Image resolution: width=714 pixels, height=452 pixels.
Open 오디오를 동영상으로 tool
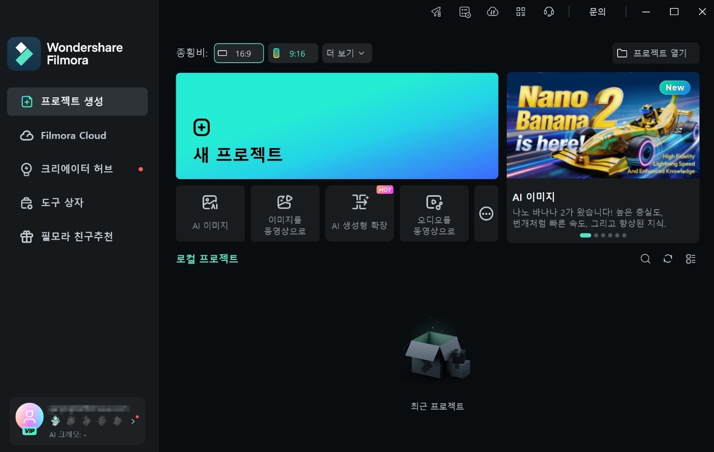click(x=434, y=213)
